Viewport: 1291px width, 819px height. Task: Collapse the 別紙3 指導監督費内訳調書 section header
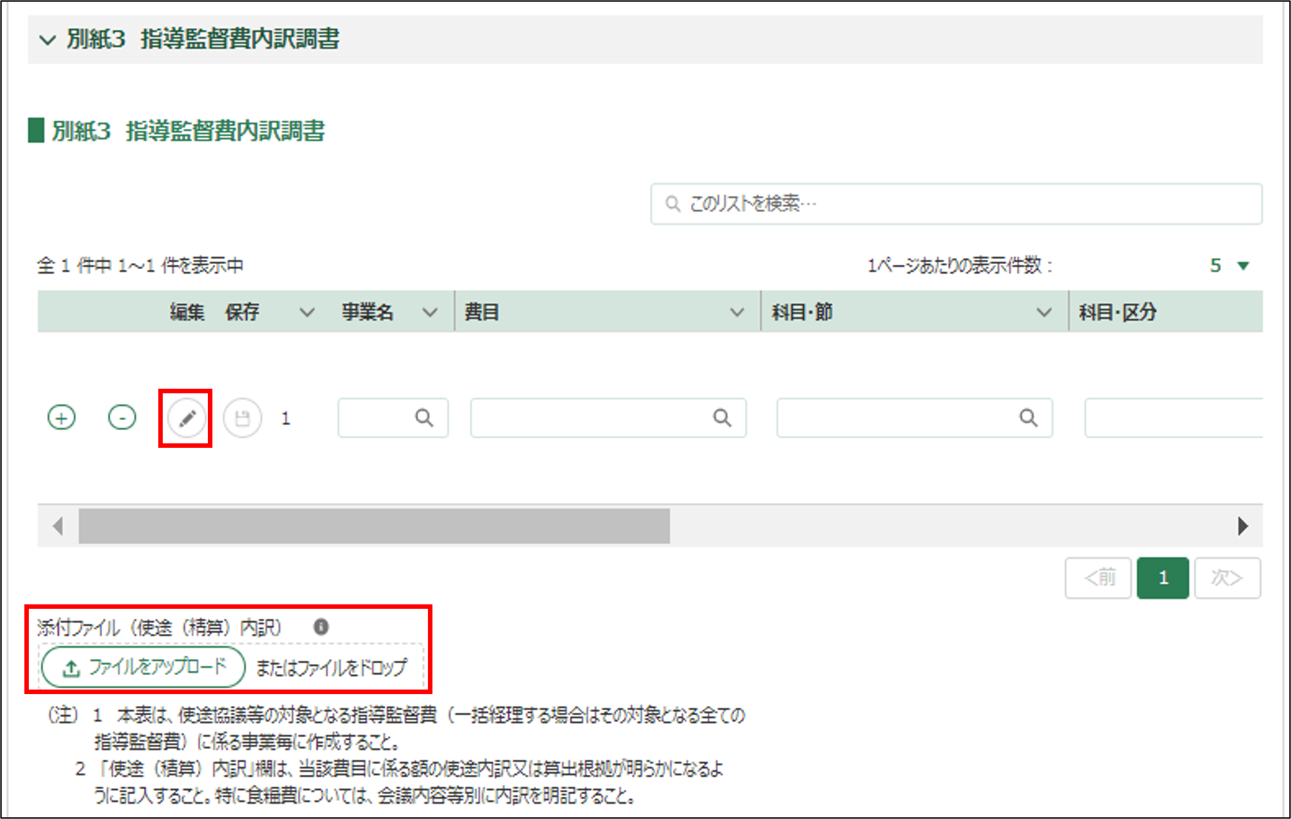click(x=48, y=40)
